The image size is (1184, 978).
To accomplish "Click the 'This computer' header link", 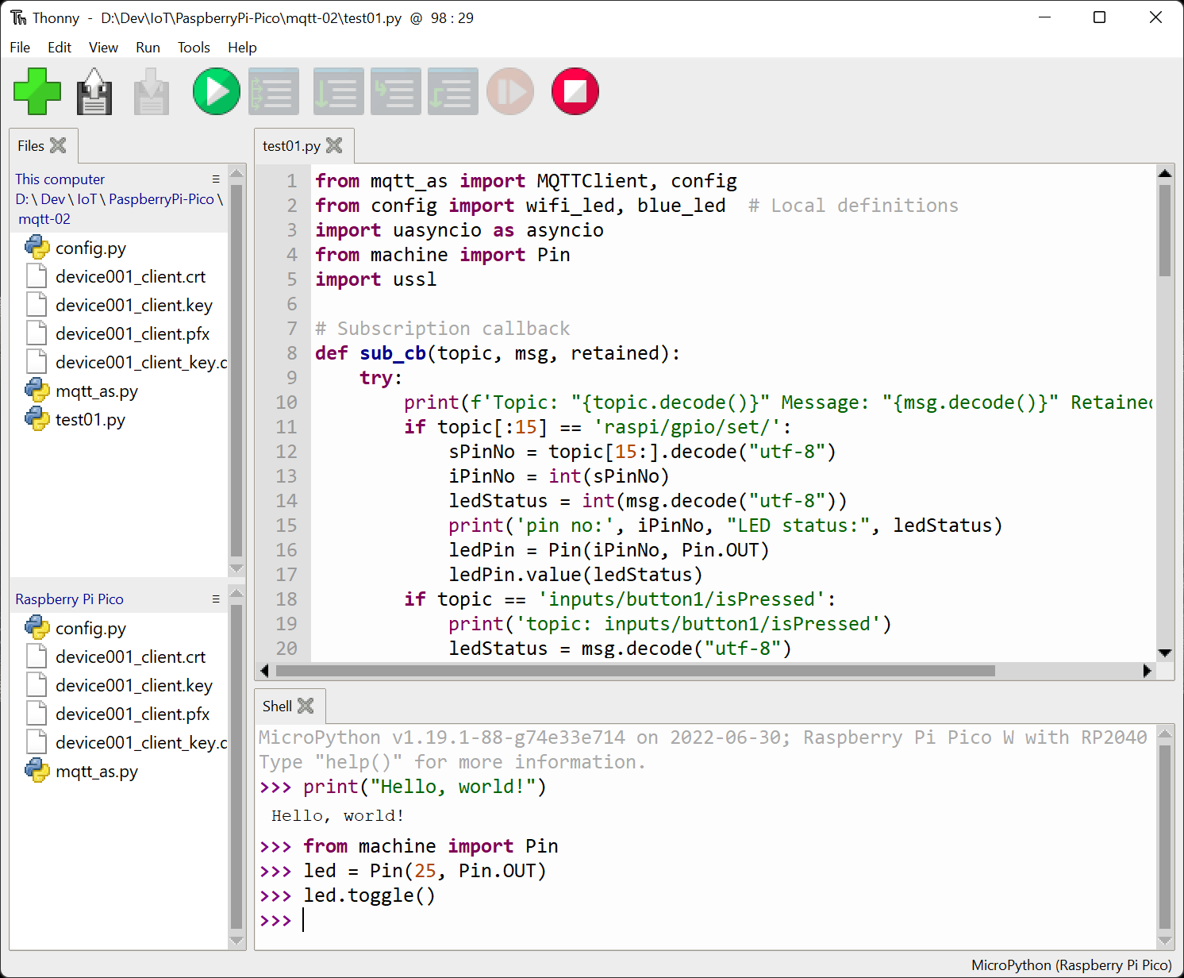I will point(60,179).
